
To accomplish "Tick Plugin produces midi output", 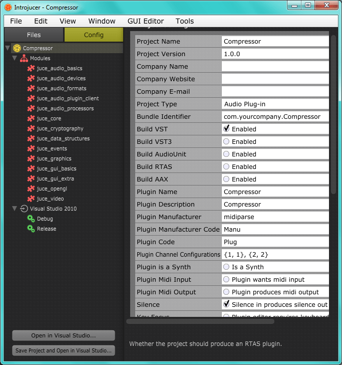I will (x=226, y=292).
